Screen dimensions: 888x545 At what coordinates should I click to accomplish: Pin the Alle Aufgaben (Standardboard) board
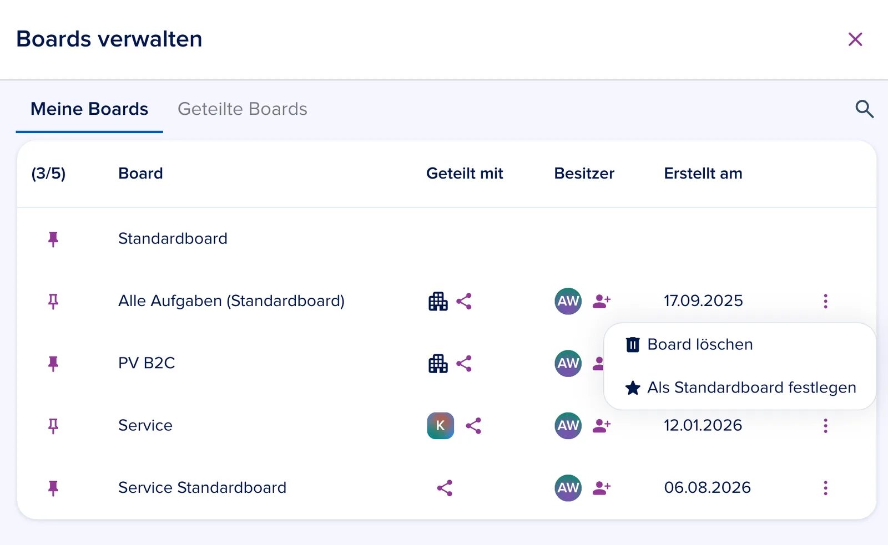point(53,301)
